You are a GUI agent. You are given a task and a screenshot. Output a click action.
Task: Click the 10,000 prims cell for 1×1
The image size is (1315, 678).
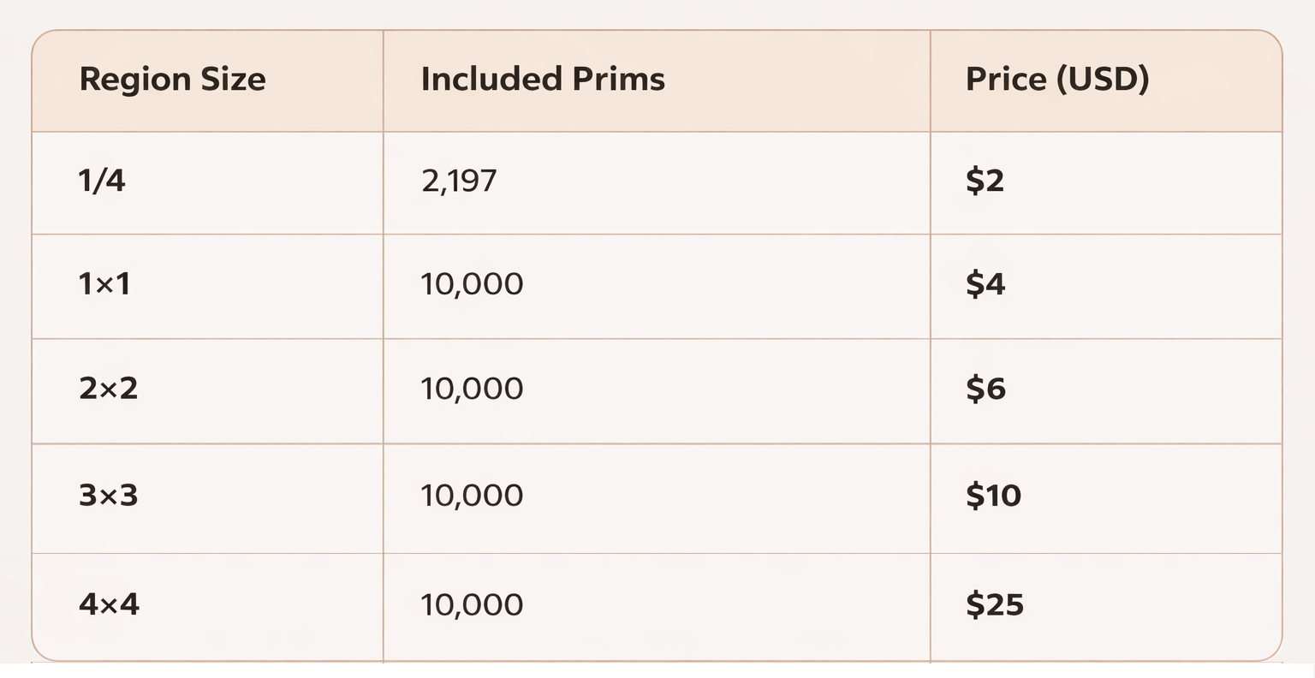pos(472,284)
